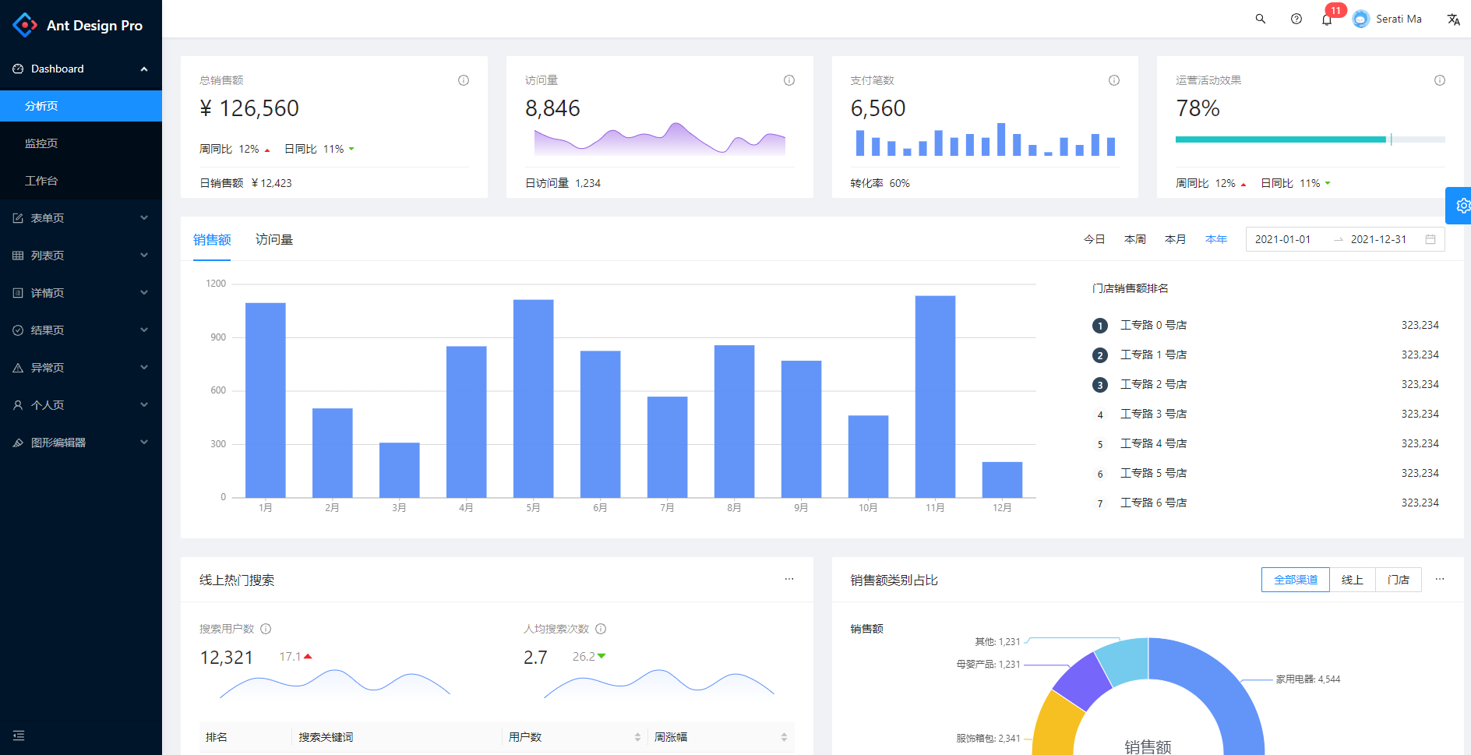The height and width of the screenshot is (755, 1471).
Task: Open more options on 线上热门搜索 card
Action: pyautogui.click(x=789, y=579)
